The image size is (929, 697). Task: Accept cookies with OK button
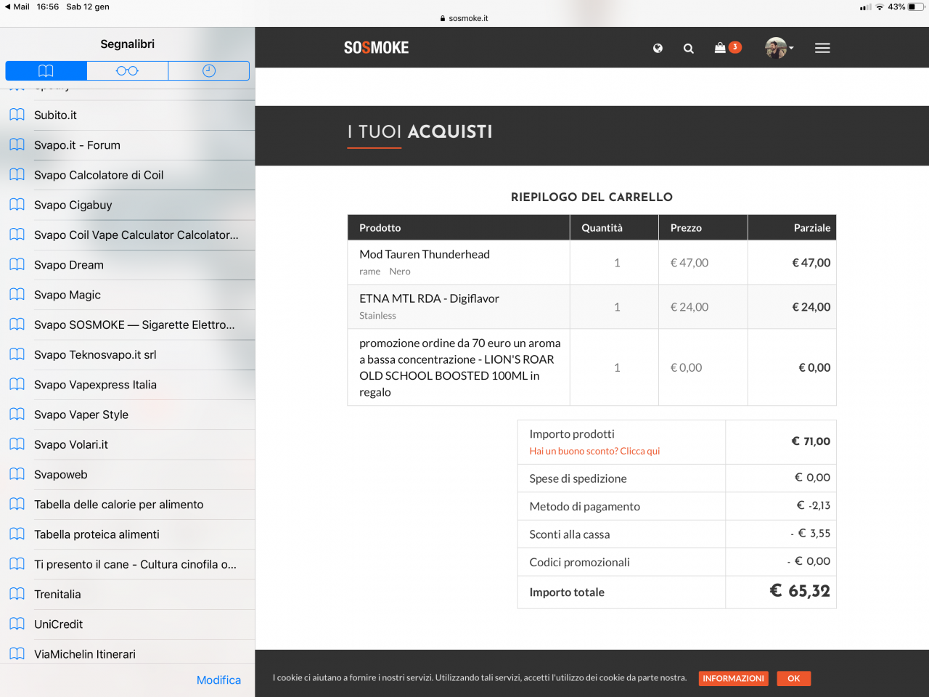[x=794, y=678]
